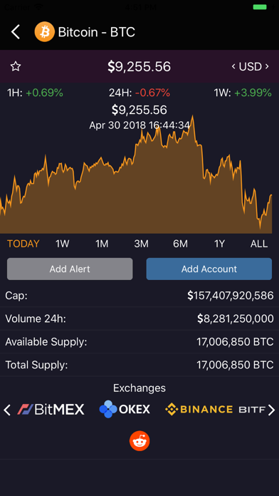This screenshot has width=279, height=496.
Task: Switch to next currency after USD
Action: click(267, 66)
